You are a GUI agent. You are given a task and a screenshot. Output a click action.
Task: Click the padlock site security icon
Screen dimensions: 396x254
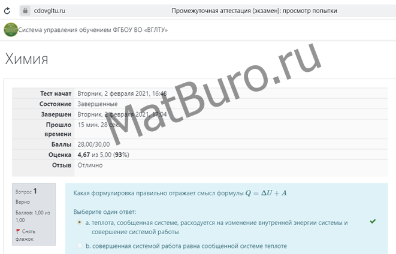(x=25, y=10)
